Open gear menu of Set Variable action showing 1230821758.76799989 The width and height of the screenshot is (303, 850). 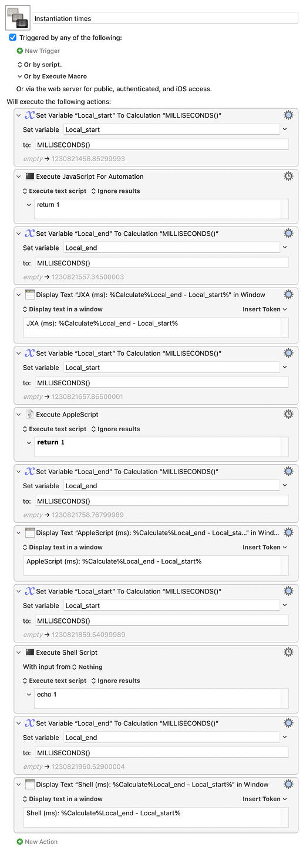(x=288, y=471)
